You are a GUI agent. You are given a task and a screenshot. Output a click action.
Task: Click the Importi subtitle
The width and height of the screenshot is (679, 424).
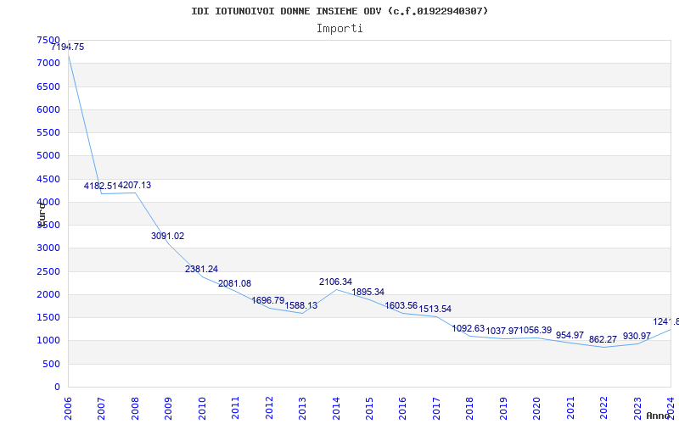tap(339, 29)
